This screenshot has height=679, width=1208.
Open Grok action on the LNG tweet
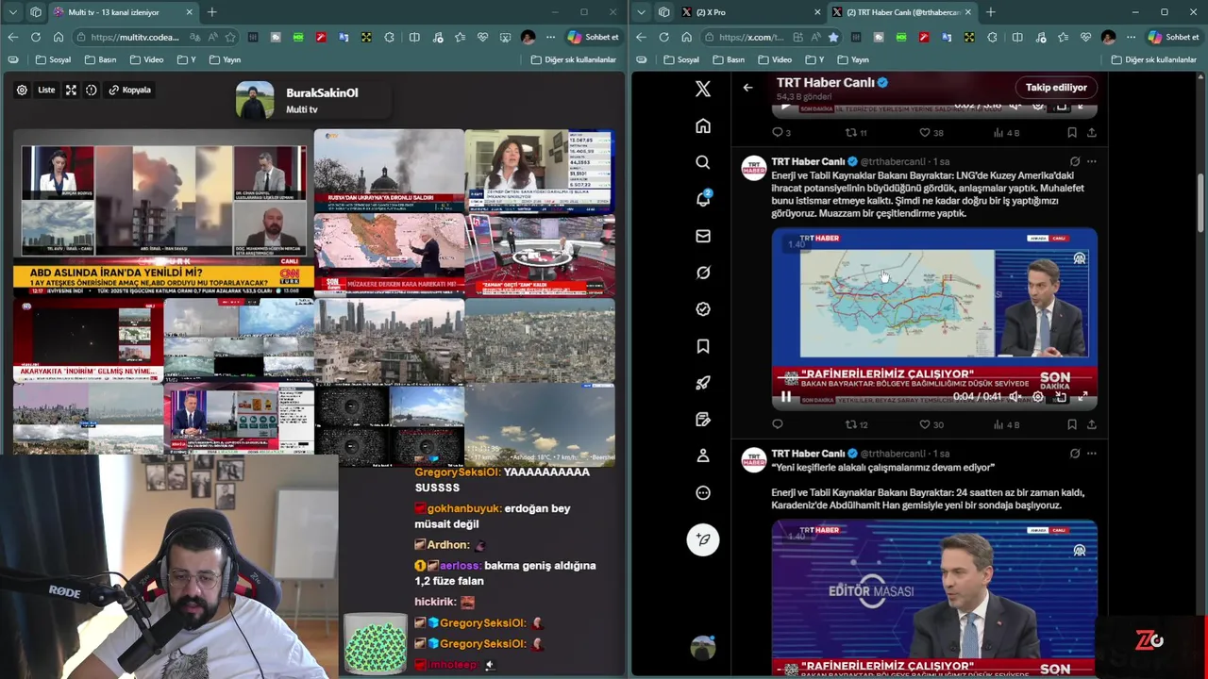[x=1074, y=161]
